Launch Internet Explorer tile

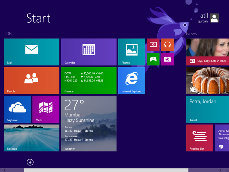click(132, 81)
